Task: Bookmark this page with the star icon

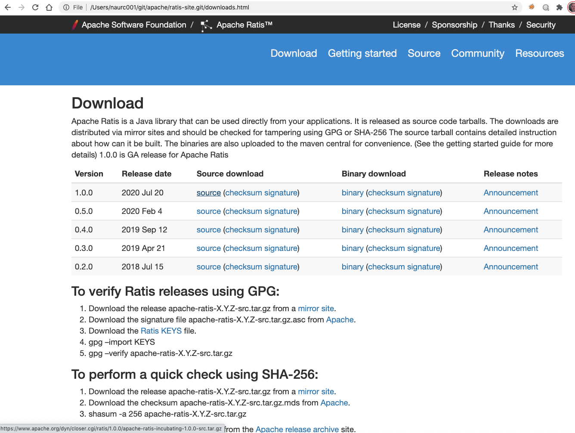Action: [515, 7]
